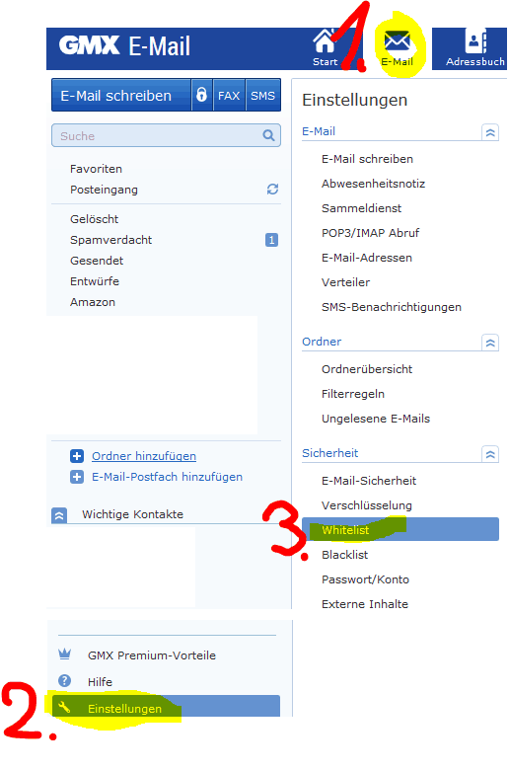Click the search magnifier icon

click(268, 135)
